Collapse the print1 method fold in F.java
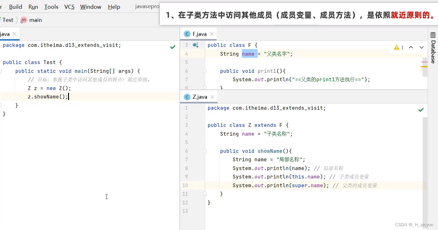This screenshot has height=230, width=438. point(205,71)
